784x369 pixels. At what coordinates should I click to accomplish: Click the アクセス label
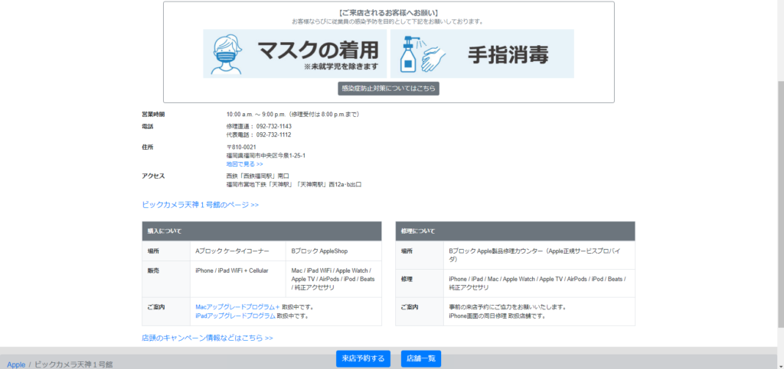pos(153,176)
